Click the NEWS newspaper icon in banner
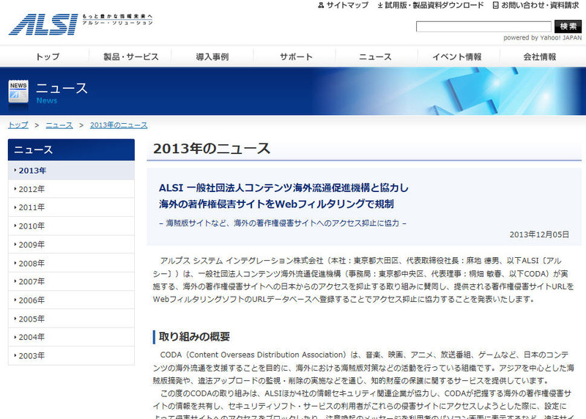The width and height of the screenshot is (586, 419). pyautogui.click(x=18, y=92)
